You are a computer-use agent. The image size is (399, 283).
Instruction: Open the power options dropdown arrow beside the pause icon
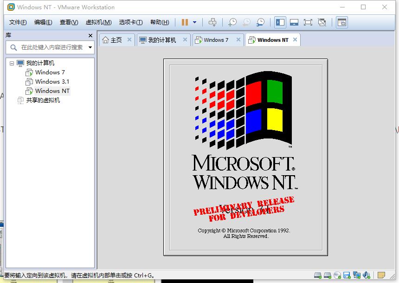[x=195, y=22]
